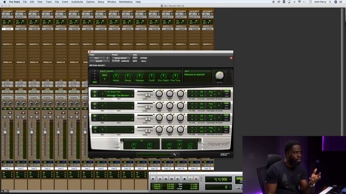Click the left pan knob on Inst 1
The width and height of the screenshot is (346, 194).
coord(4,103)
